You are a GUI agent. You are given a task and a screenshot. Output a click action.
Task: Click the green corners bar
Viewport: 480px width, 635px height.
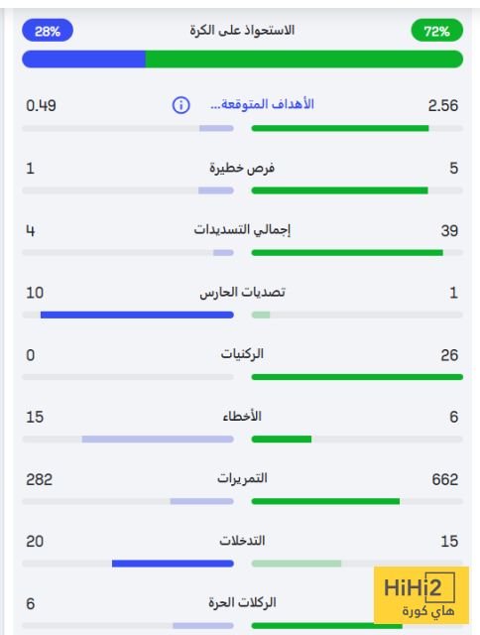click(357, 377)
